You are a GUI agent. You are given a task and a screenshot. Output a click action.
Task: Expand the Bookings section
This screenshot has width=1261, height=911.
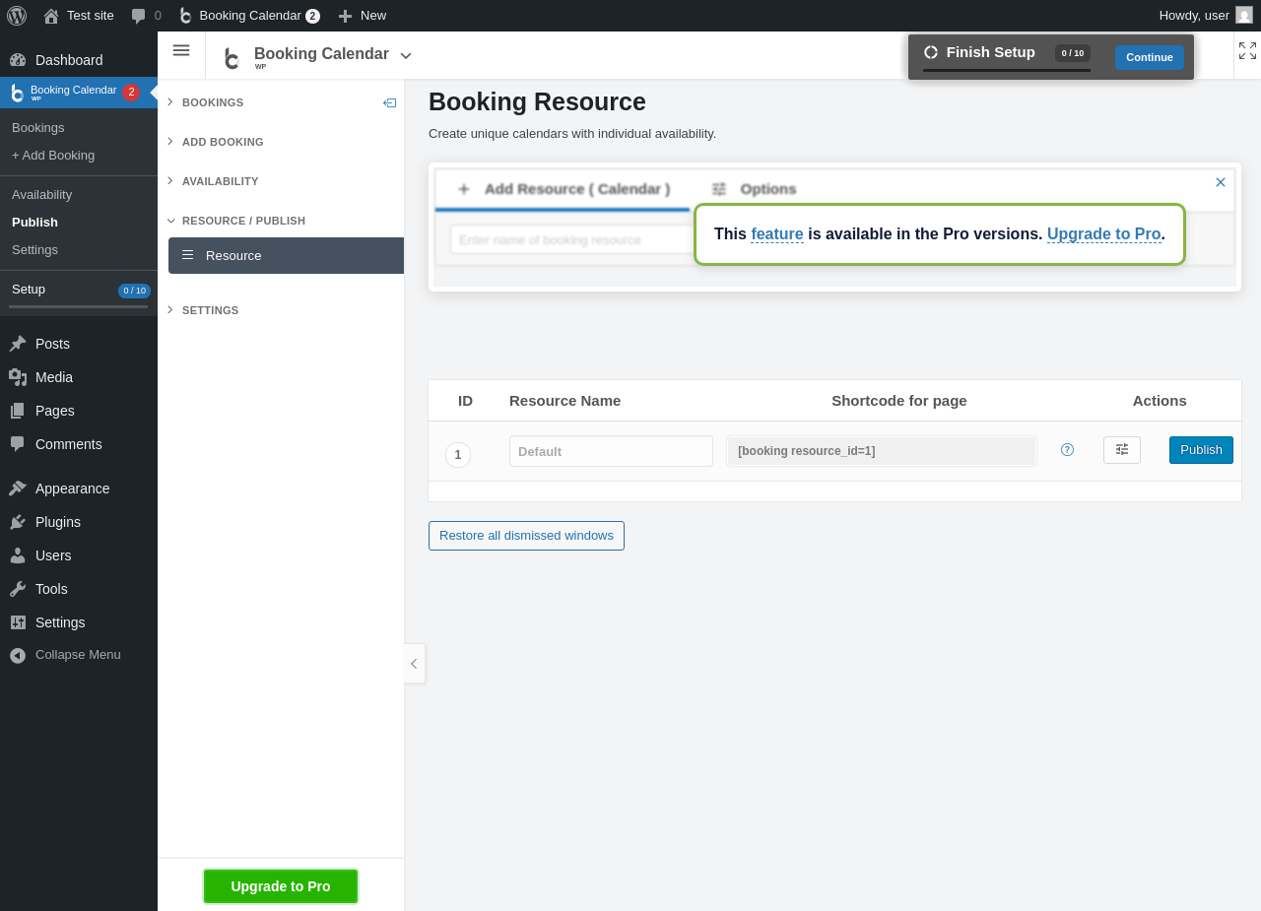[x=212, y=102]
